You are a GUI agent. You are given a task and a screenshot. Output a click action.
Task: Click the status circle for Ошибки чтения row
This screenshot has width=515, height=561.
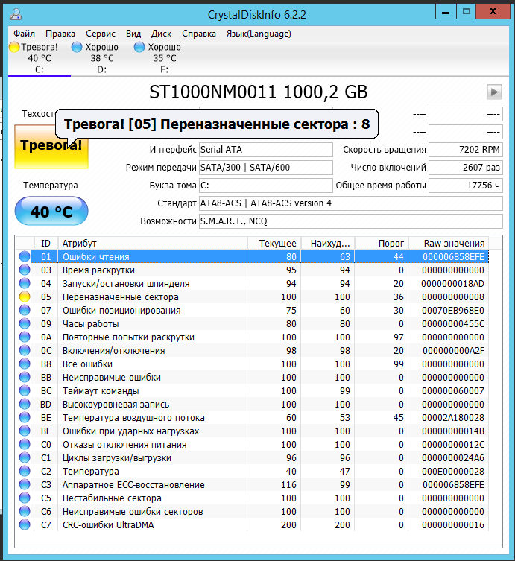pos(25,256)
